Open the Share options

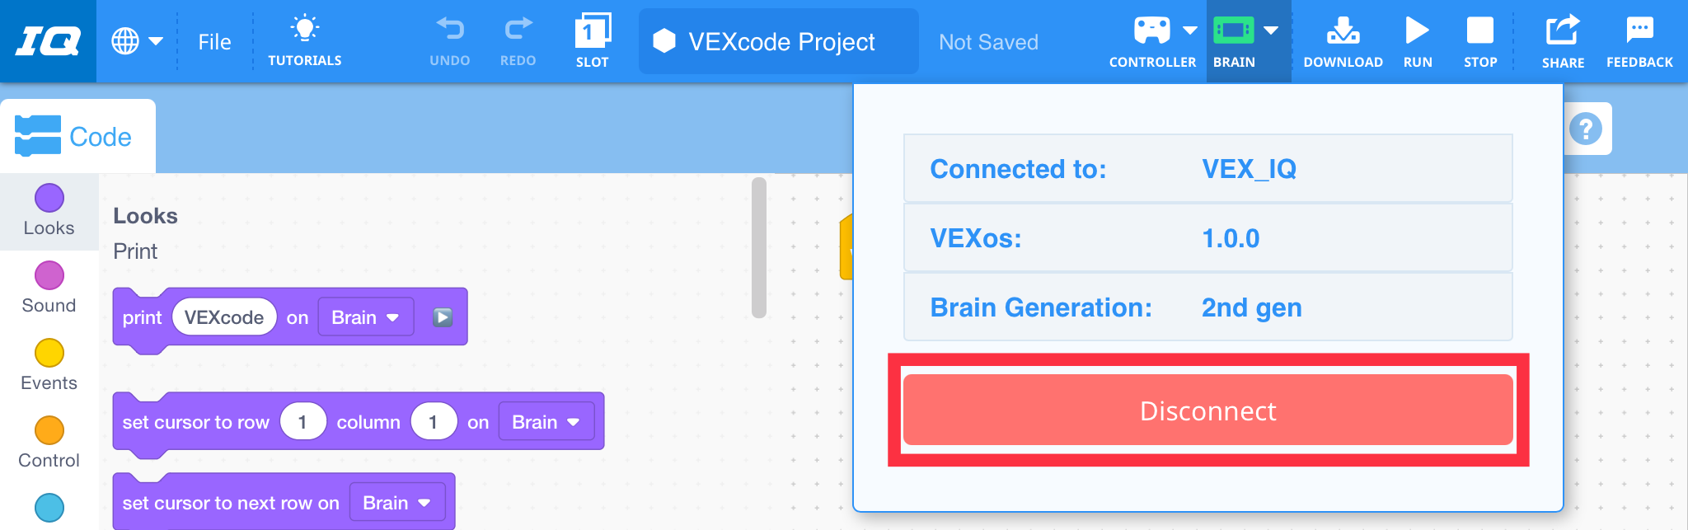point(1562,37)
